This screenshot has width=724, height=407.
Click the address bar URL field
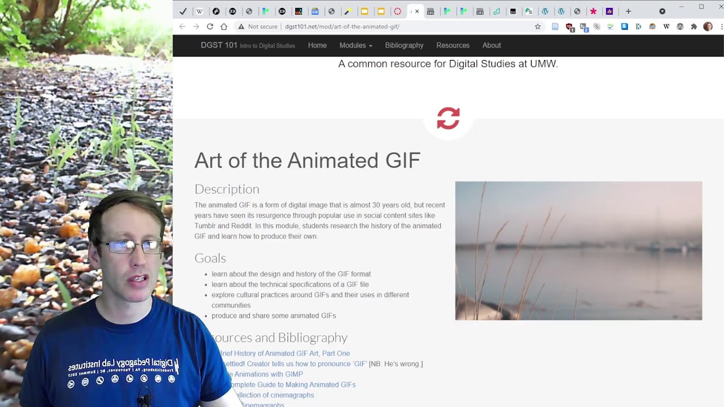390,27
